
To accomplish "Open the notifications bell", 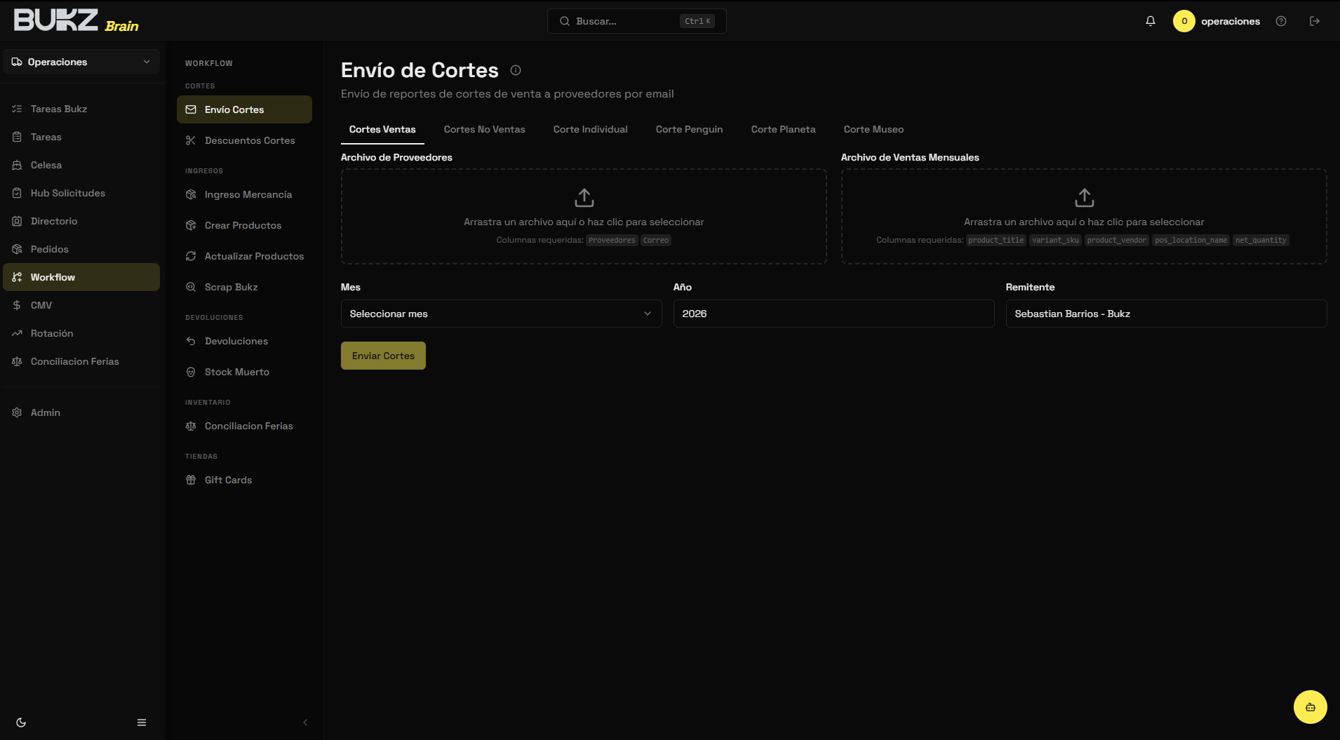I will point(1151,21).
